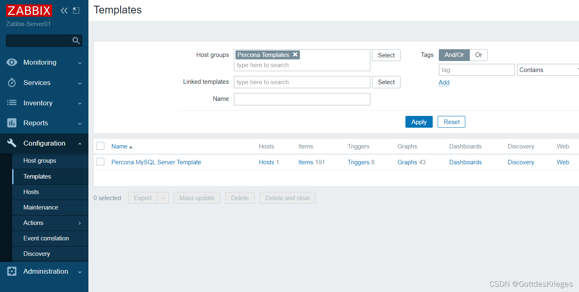Focus the Host groups search field
The width and height of the screenshot is (579, 292).
coord(302,65)
